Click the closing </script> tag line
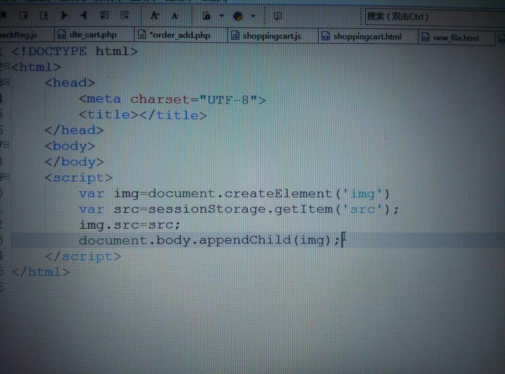 [83, 257]
